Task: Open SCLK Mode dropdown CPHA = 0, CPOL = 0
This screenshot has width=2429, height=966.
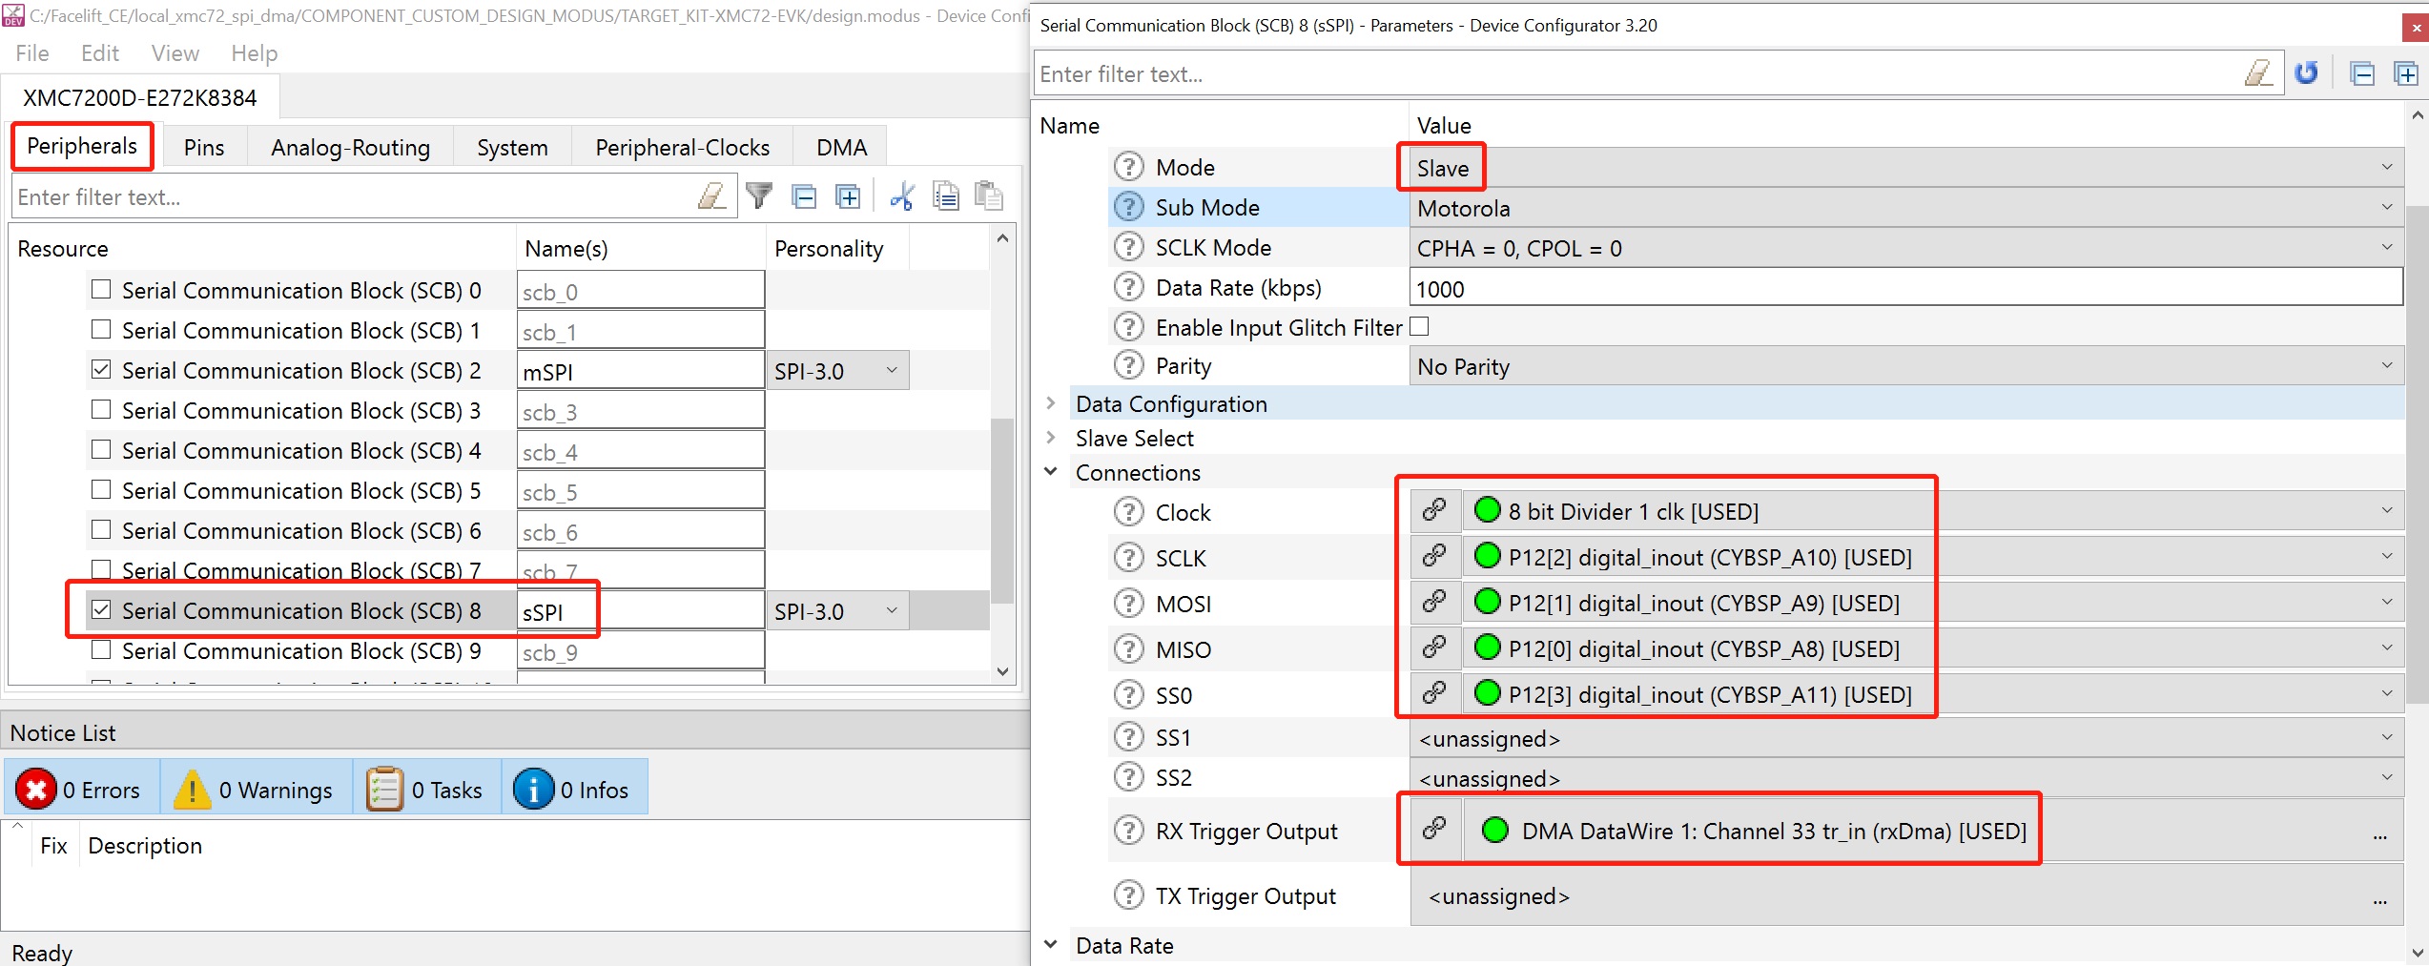Action: click(x=1905, y=248)
